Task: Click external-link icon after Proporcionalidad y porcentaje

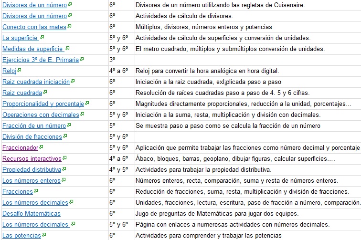Action: [x=87, y=103]
